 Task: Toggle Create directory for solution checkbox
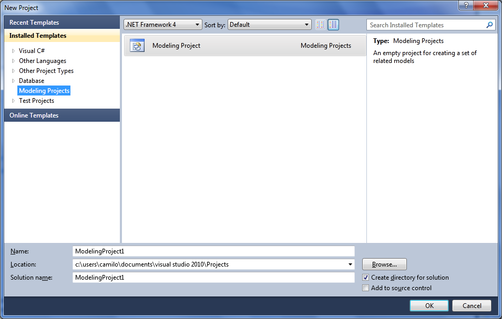366,278
